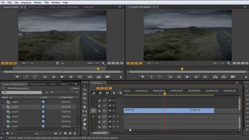Mute audio track A3
This screenshot has width=249, height=140.
114,127
